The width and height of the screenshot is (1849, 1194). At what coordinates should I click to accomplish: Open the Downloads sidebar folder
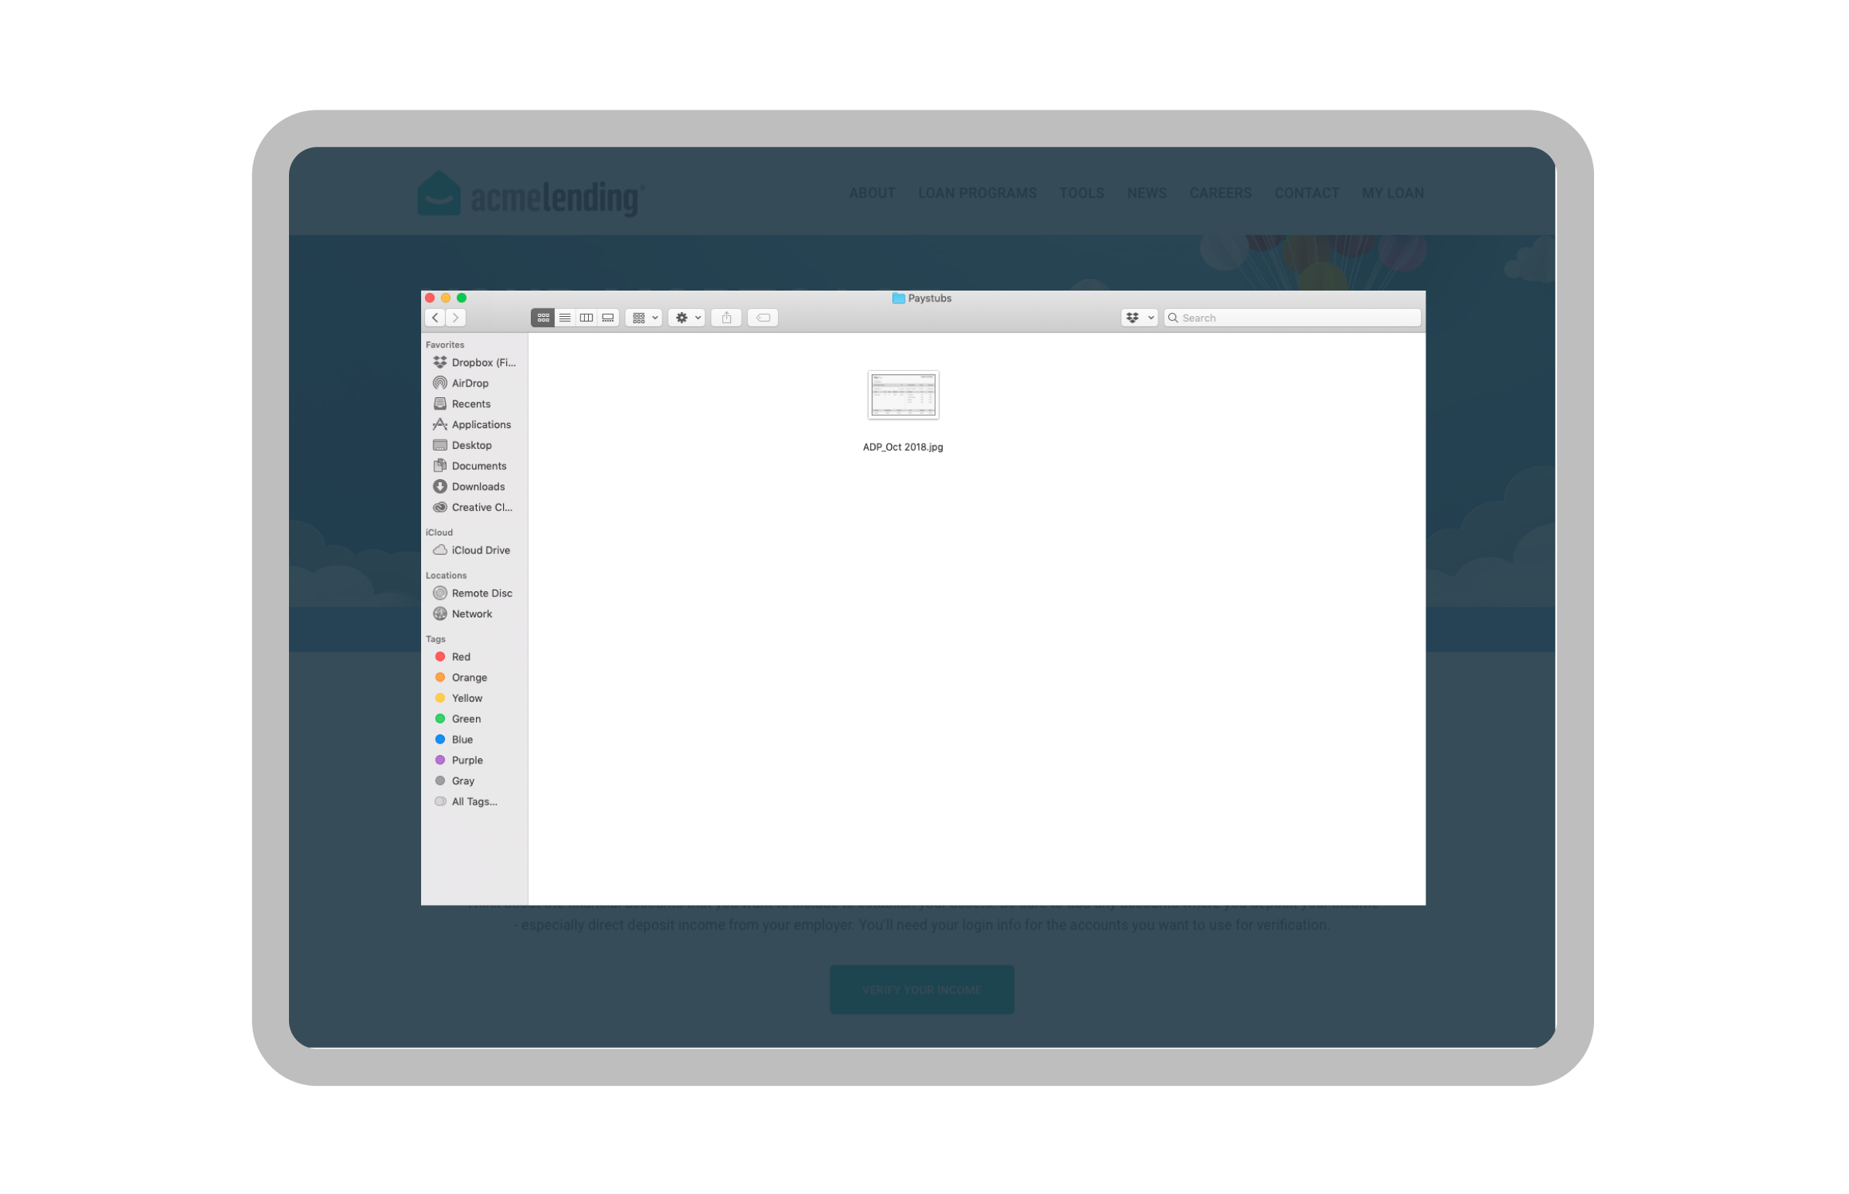click(x=478, y=487)
